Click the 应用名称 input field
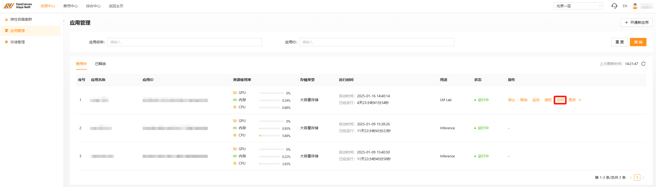This screenshot has height=187, width=656. [184, 42]
